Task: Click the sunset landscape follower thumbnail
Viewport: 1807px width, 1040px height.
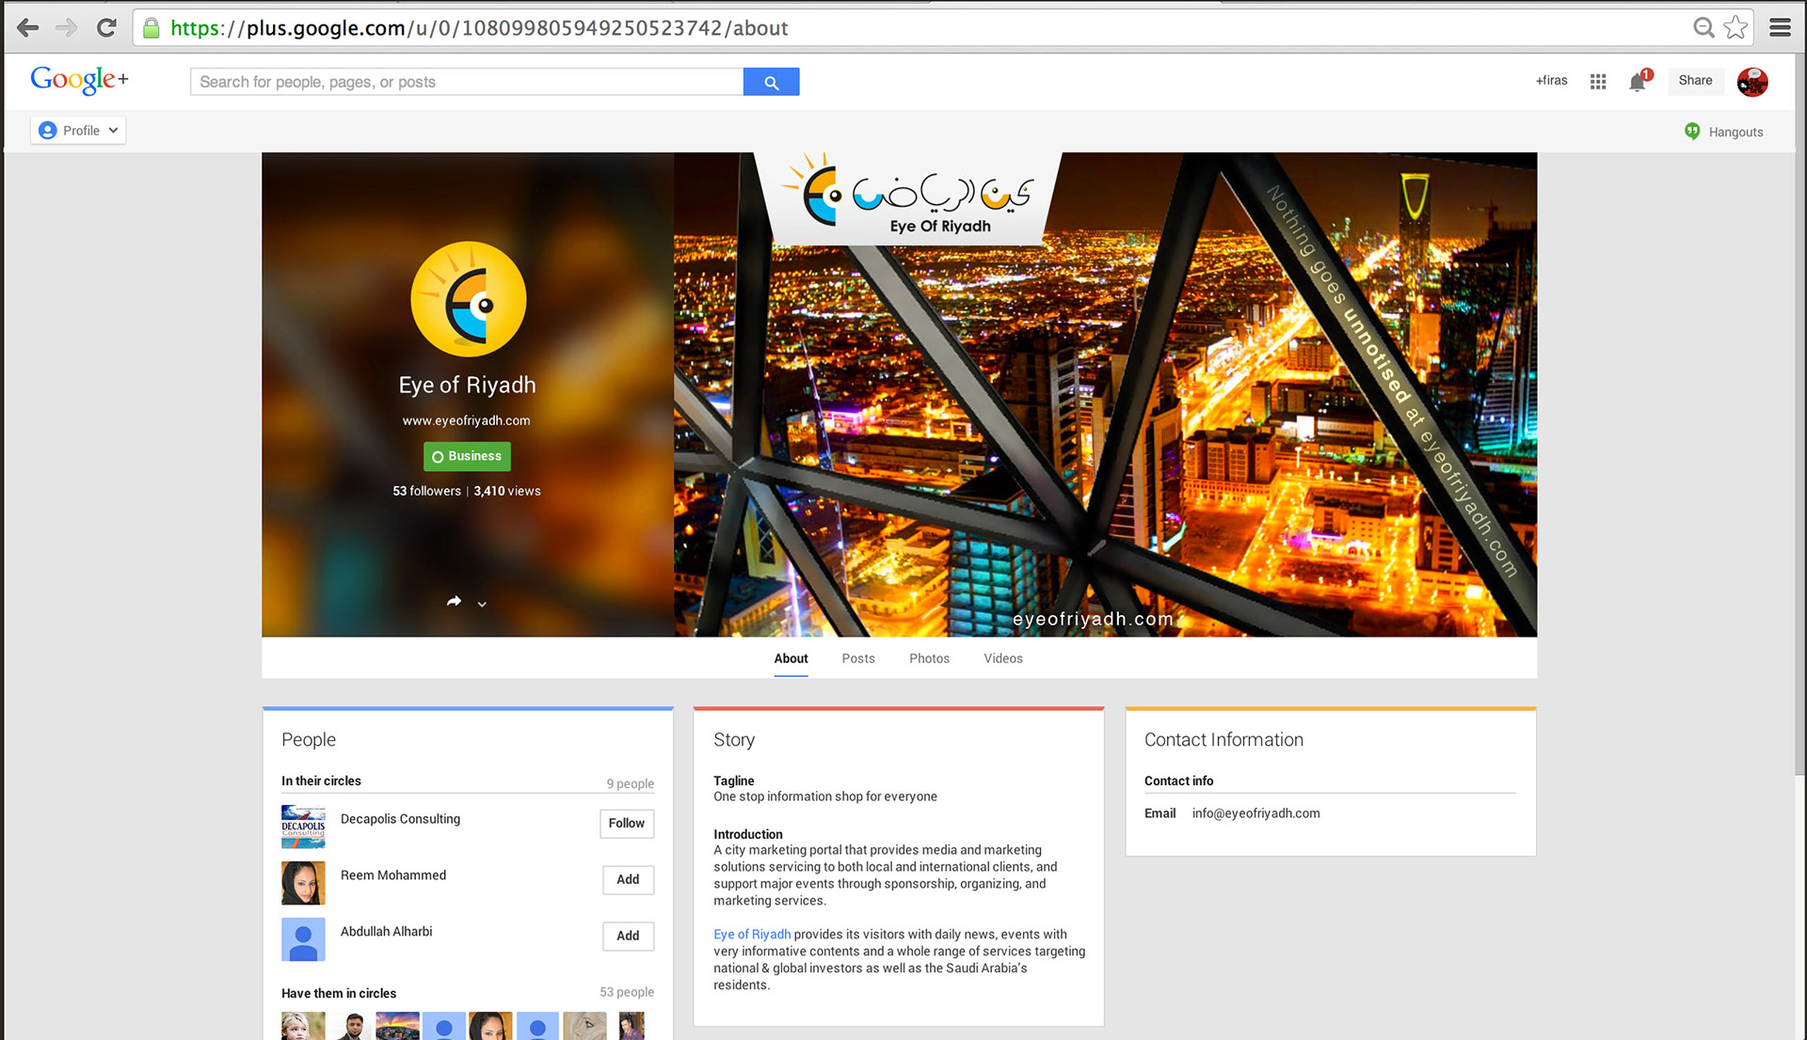Action: [x=397, y=1026]
